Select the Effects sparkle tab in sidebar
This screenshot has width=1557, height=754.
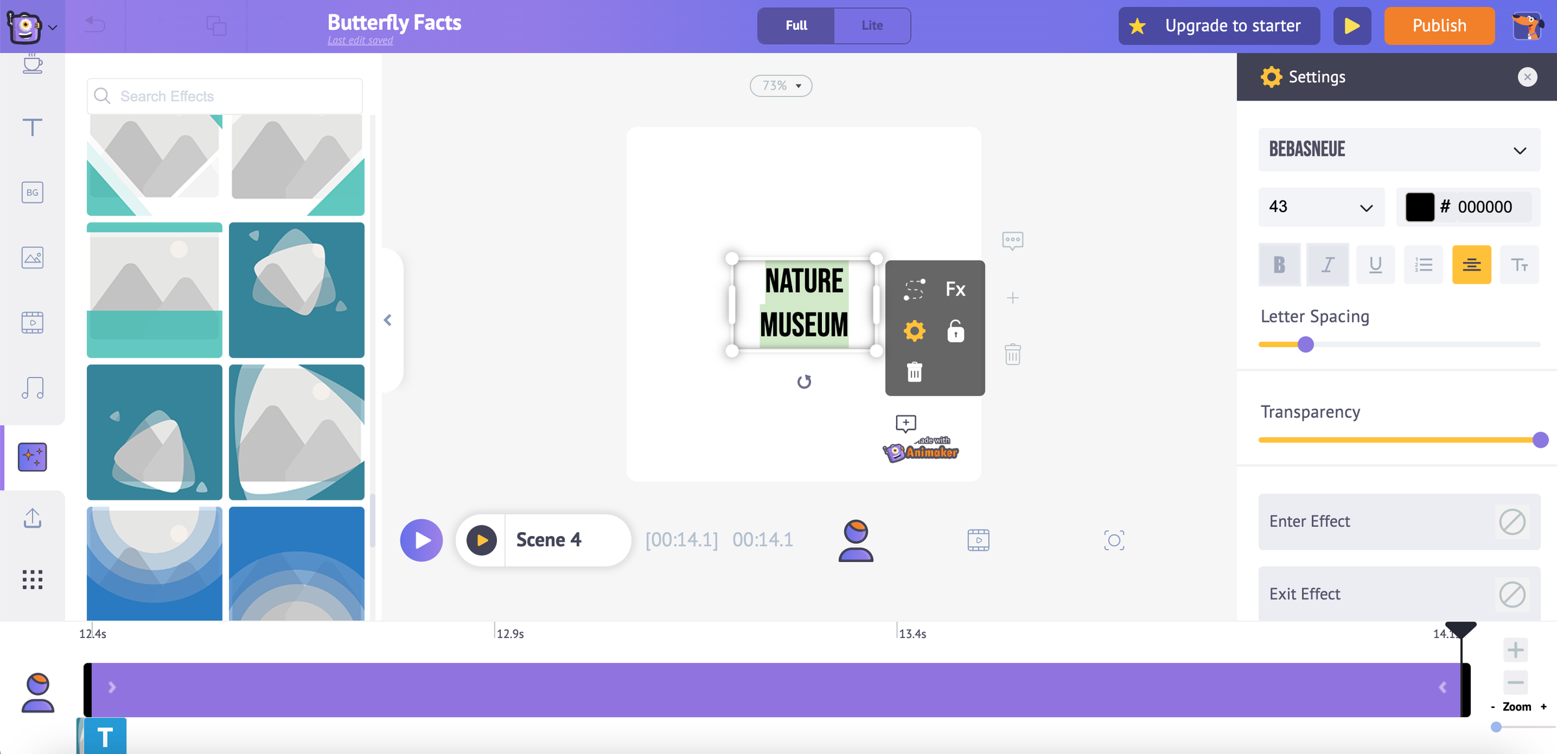coord(32,457)
